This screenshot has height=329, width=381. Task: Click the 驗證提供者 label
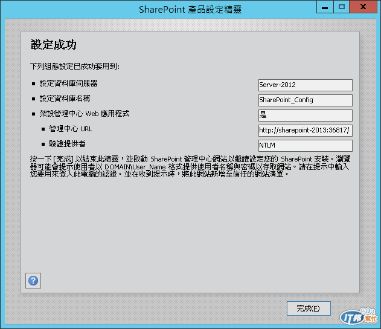67,144
